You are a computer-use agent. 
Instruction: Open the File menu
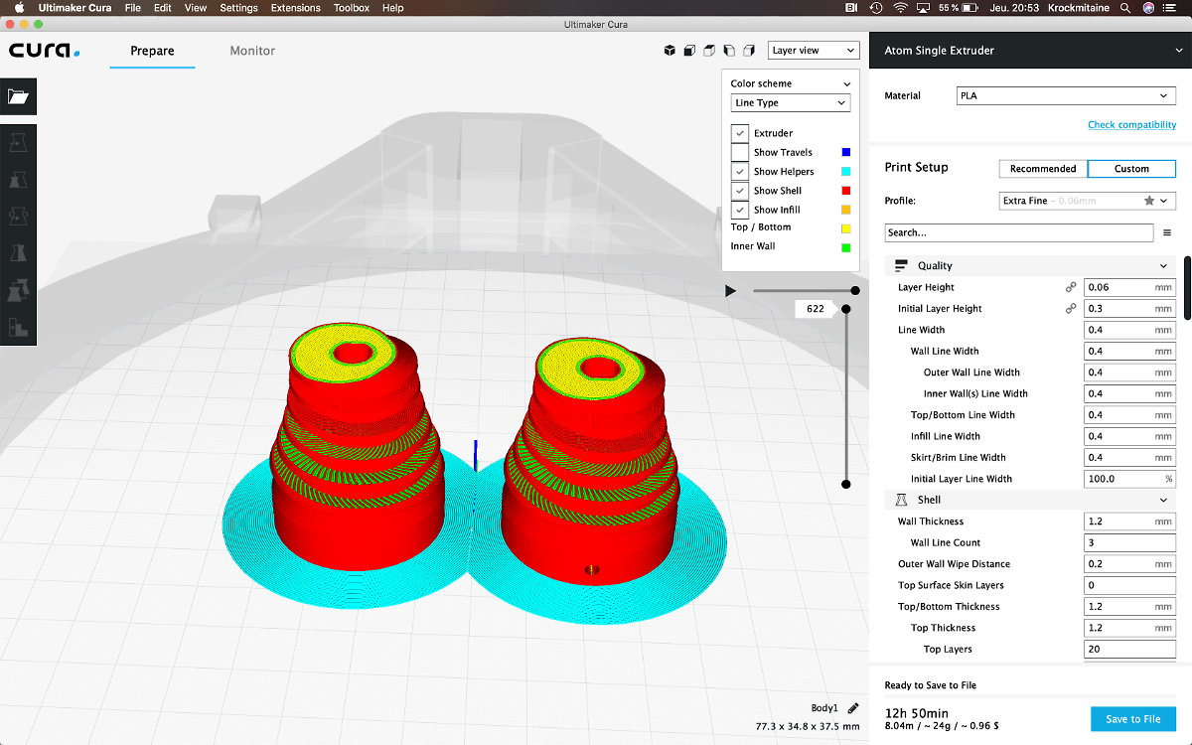(x=133, y=8)
